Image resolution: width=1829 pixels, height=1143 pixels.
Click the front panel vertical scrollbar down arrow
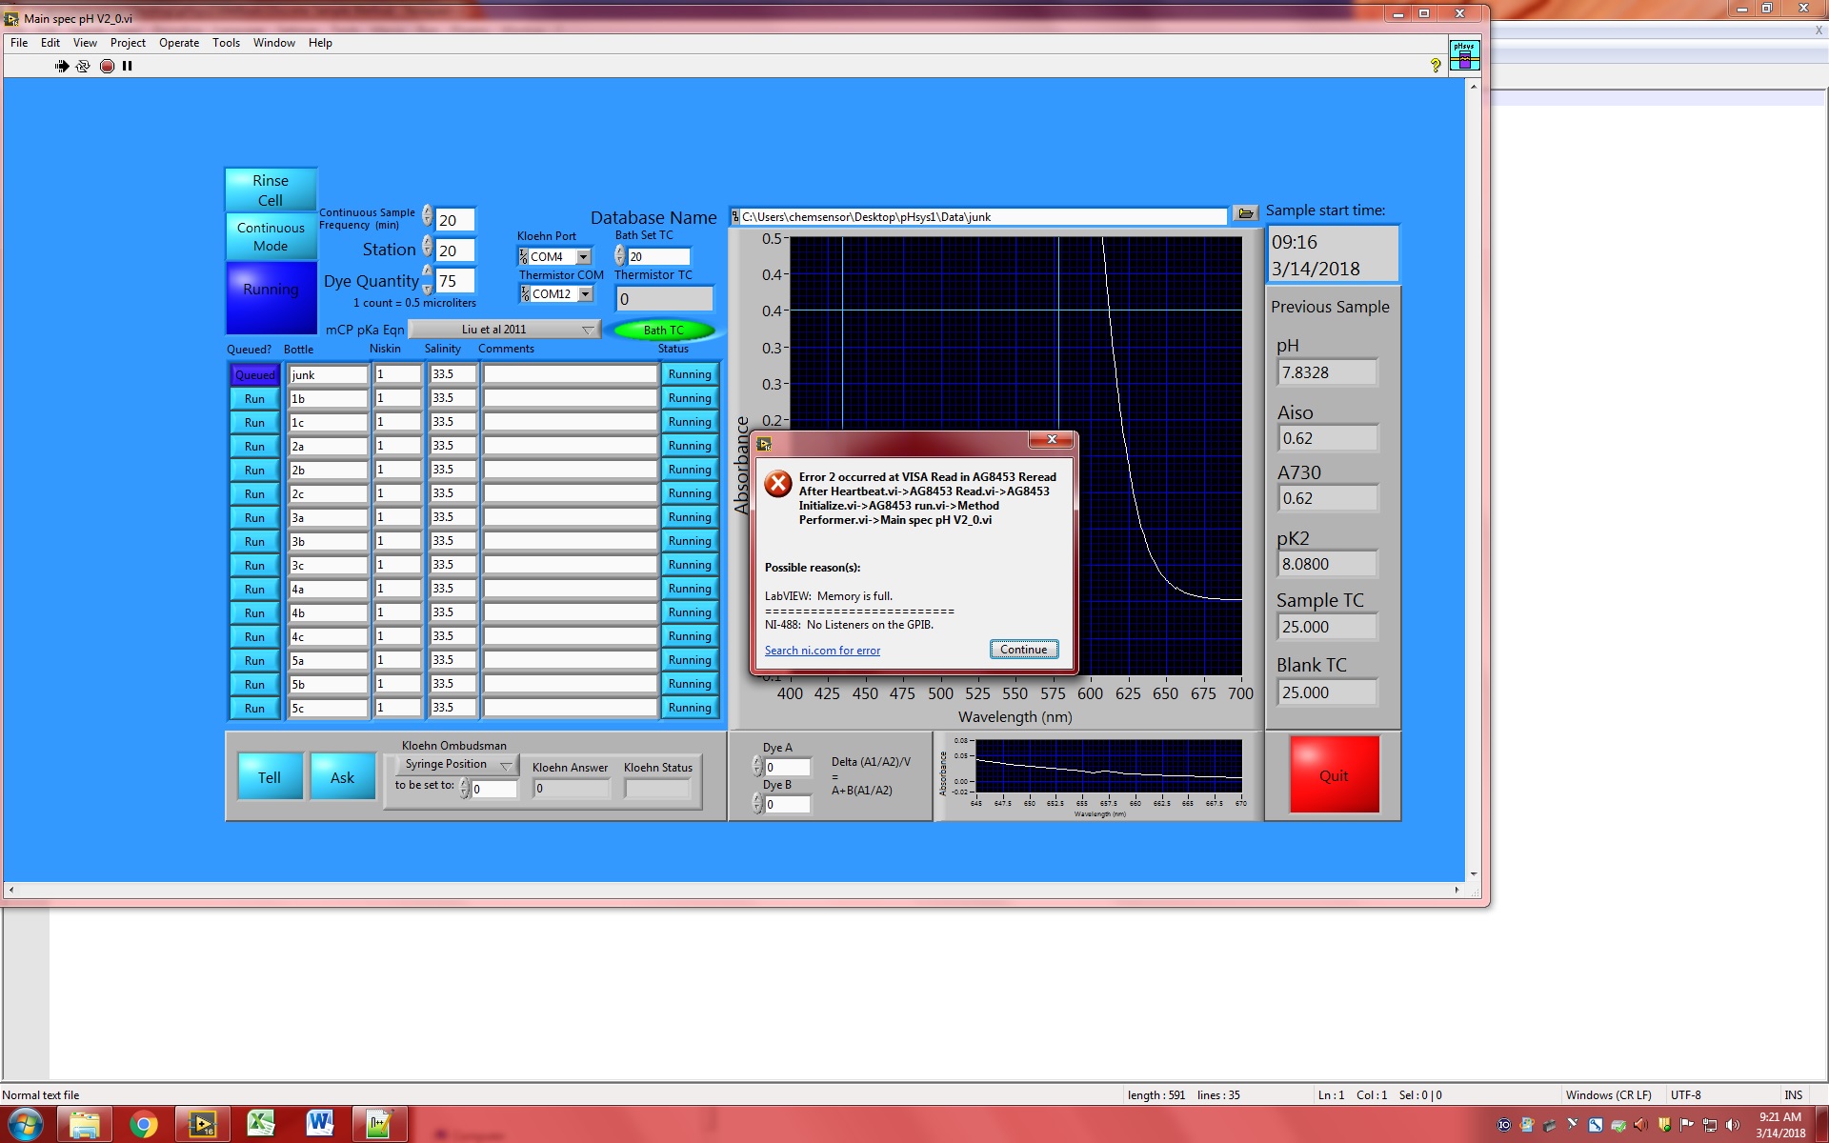tap(1474, 873)
